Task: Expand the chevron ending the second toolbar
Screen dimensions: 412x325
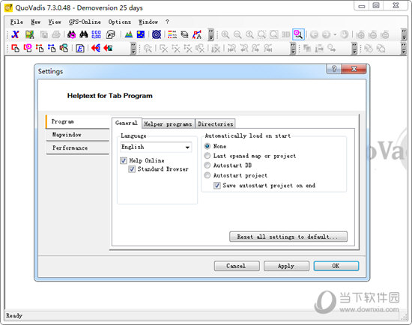Action: [404, 49]
